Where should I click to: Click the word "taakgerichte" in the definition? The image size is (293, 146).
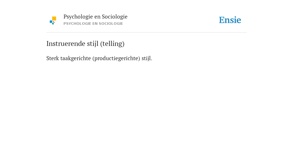[x=76, y=59]
